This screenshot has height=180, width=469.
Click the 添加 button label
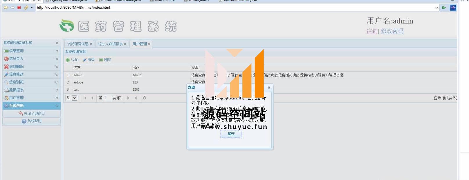point(75,60)
